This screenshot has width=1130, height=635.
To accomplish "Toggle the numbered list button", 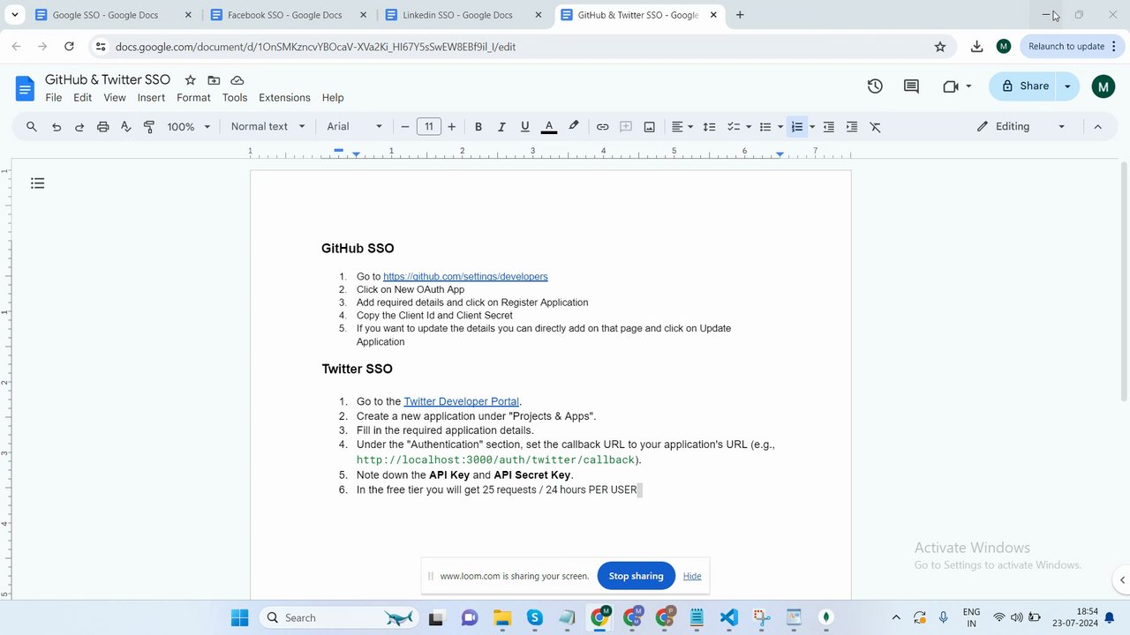I will tap(796, 127).
